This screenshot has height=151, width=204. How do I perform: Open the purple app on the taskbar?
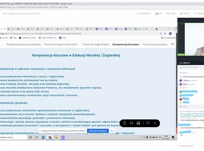pyautogui.click(x=63, y=137)
